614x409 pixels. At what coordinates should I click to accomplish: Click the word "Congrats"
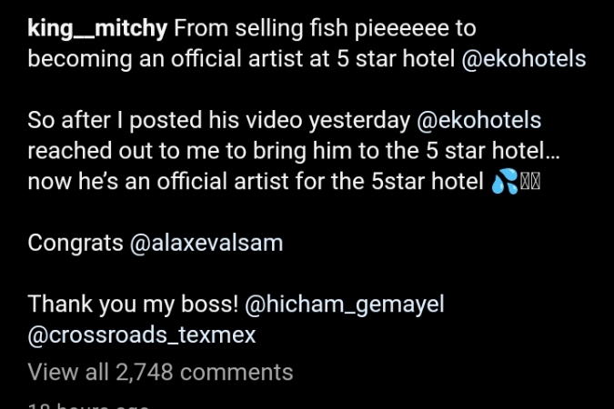click(76, 244)
